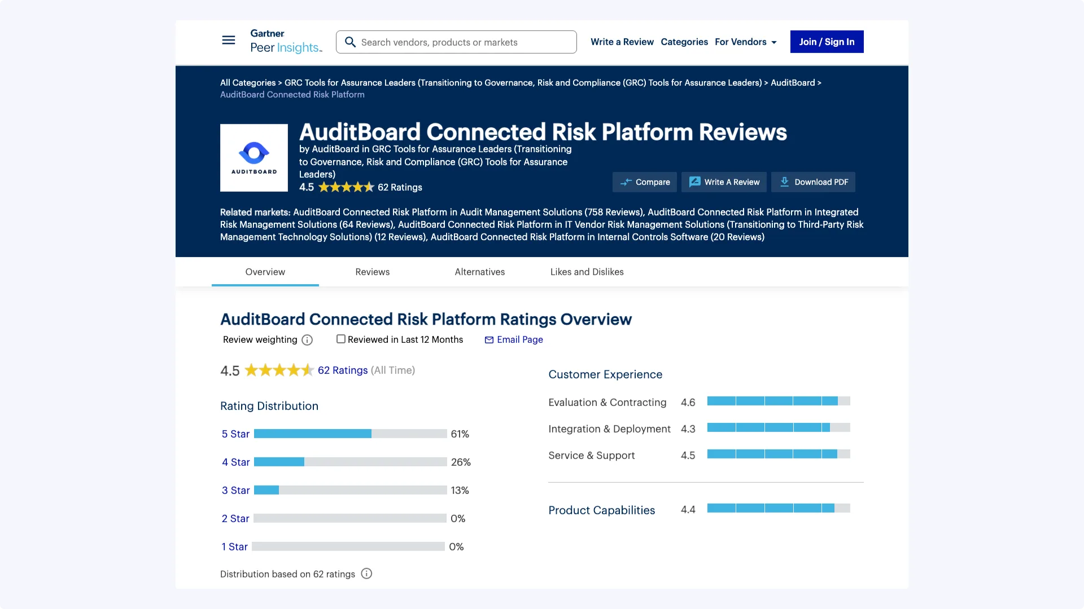Screen dimensions: 1084x609
Task: Enable Reviewed in Last 12 Months checkbox
Action: tap(341, 339)
